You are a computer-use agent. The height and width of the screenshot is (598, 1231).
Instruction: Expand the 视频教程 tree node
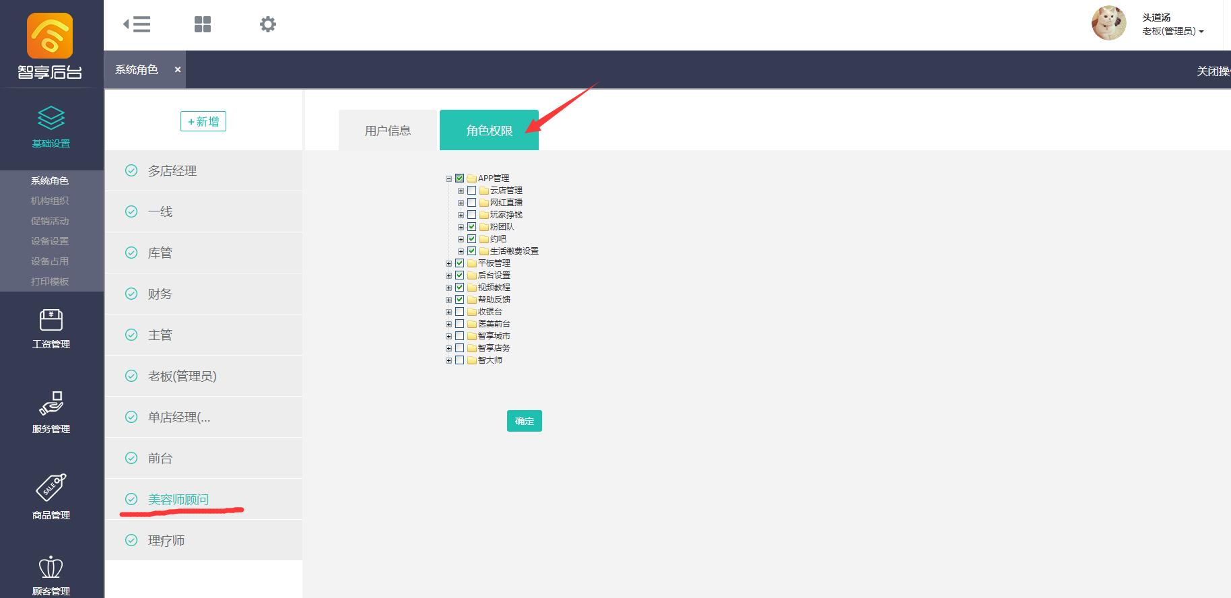click(x=449, y=288)
